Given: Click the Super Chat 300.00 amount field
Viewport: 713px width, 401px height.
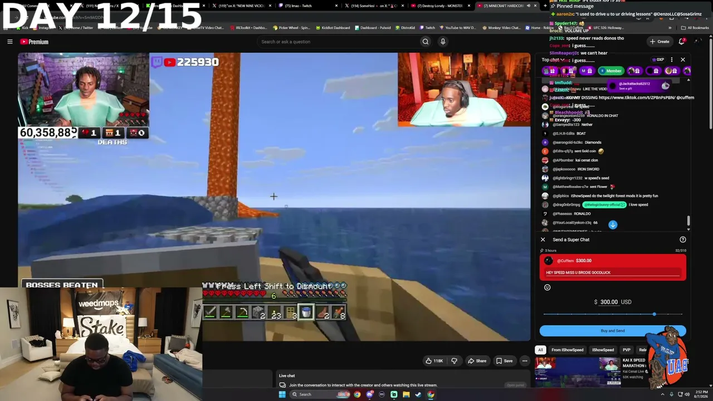Looking at the screenshot, I should click(609, 302).
